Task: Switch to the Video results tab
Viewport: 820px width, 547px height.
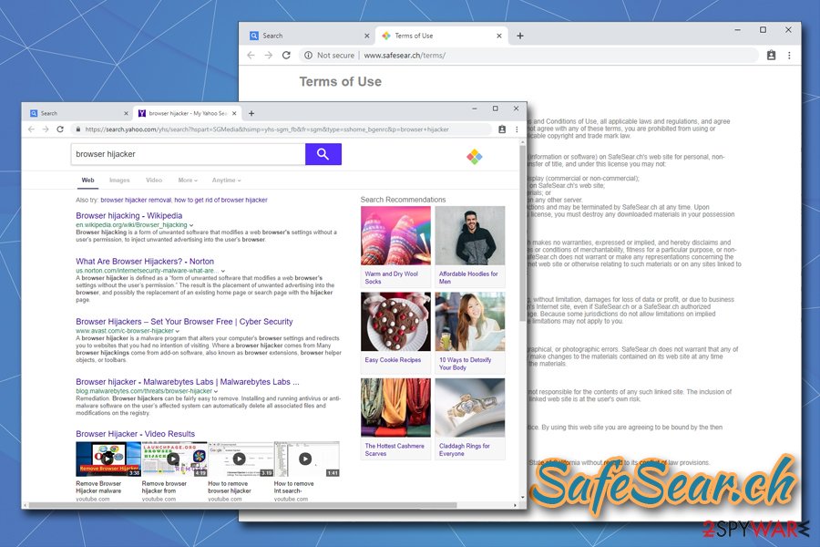Action: point(154,181)
